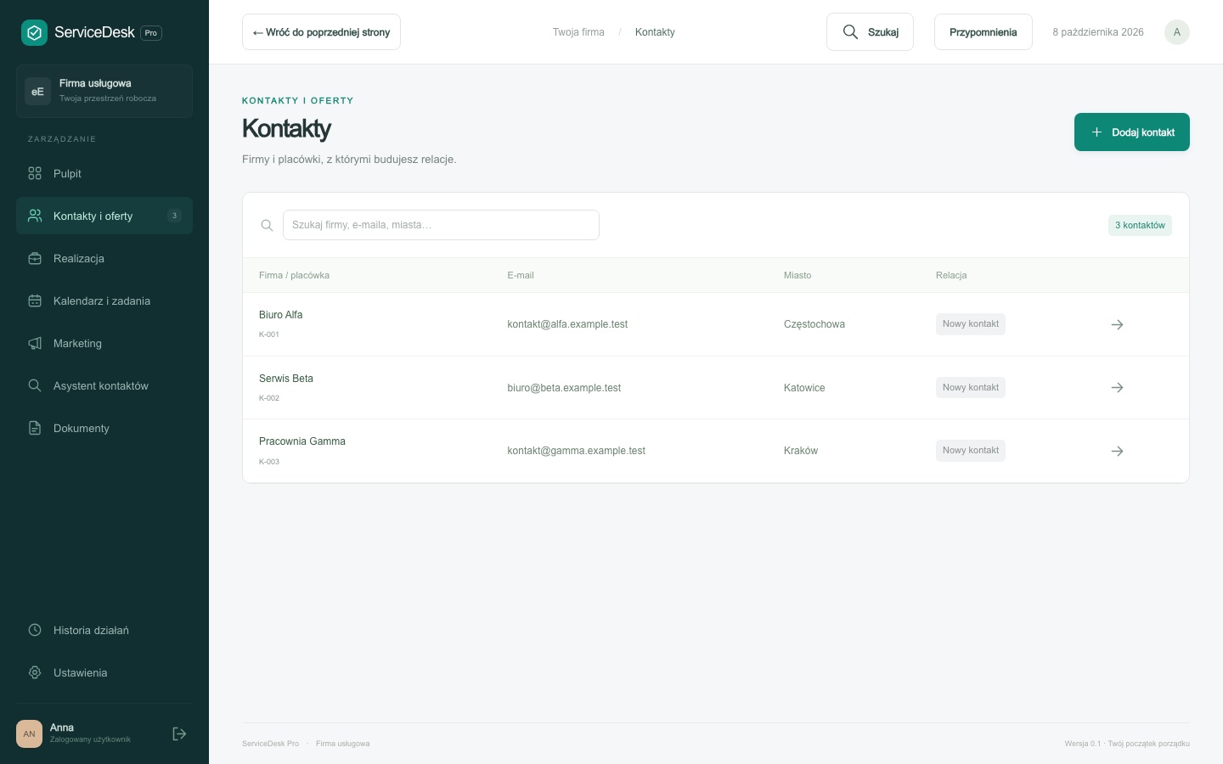Click the logout icon next to Anna
The image size is (1223, 764).
[x=179, y=733]
